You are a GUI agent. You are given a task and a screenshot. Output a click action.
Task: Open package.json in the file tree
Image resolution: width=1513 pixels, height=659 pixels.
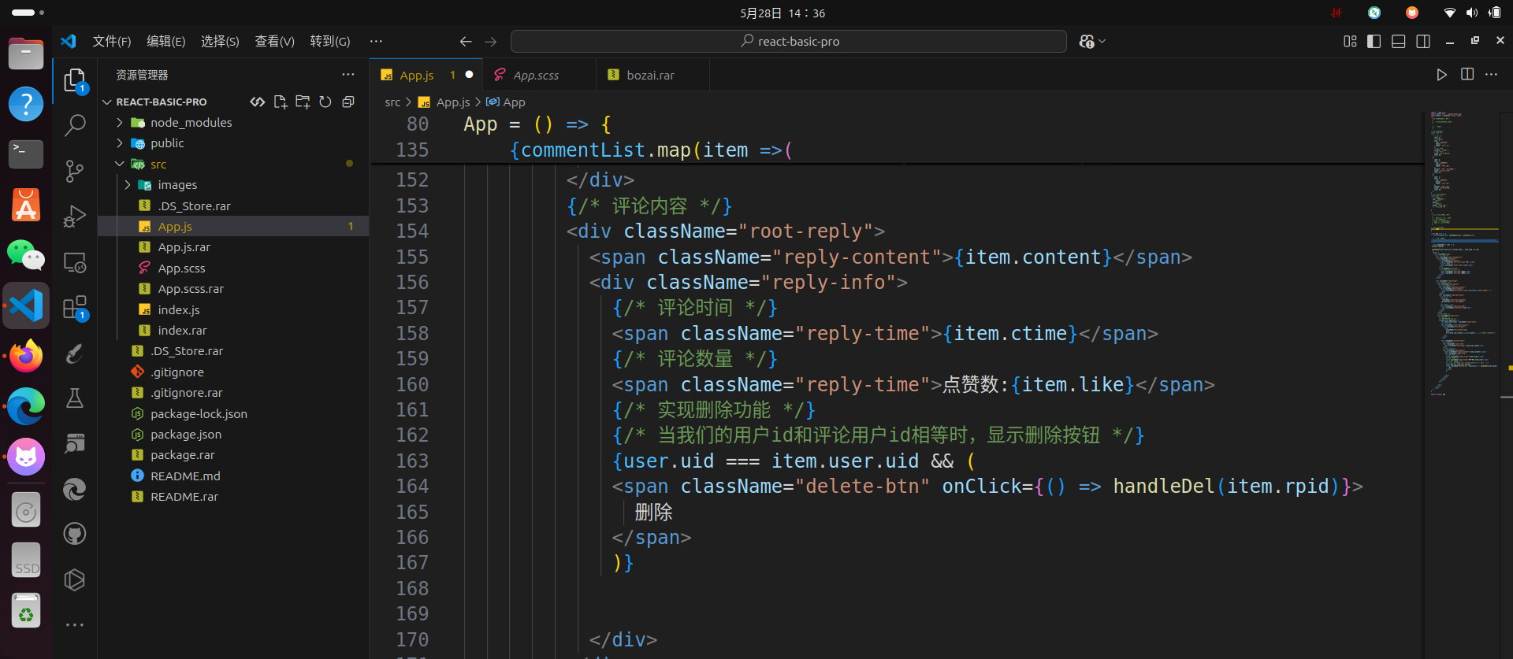(x=186, y=435)
